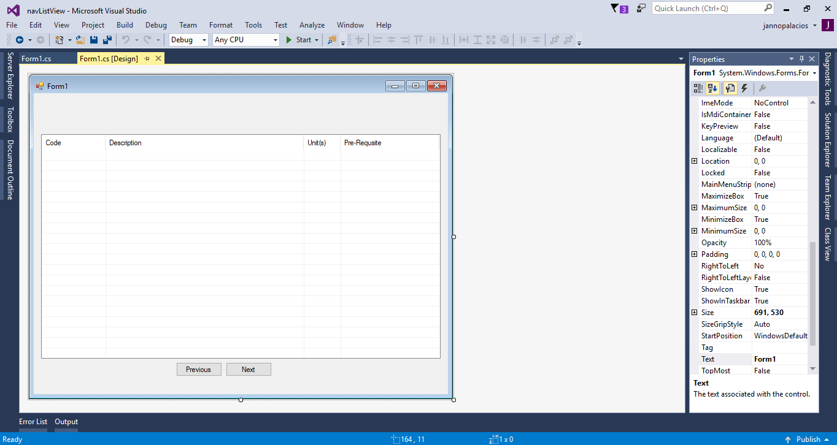The image size is (837, 445).
Task: Open the Output tab
Action: point(66,422)
